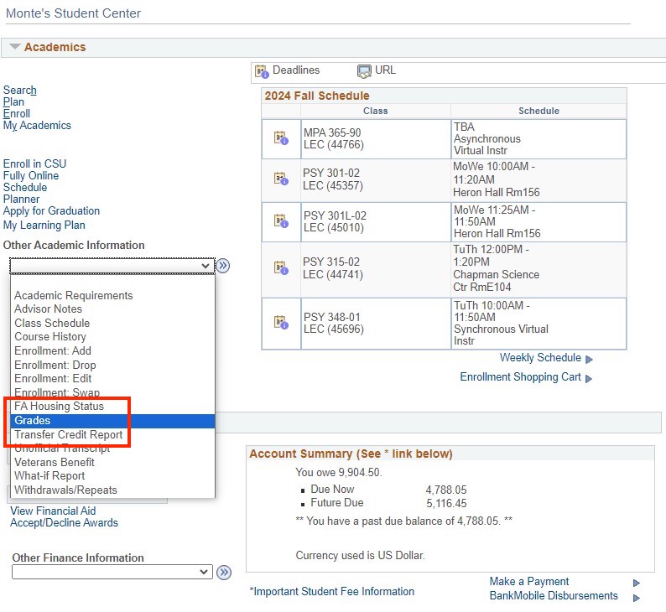
Task: Open the Weekly Schedule link
Action: click(x=540, y=358)
